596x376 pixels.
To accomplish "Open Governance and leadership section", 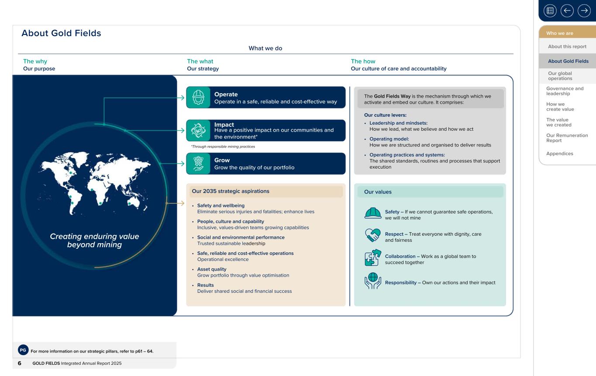I will (565, 91).
